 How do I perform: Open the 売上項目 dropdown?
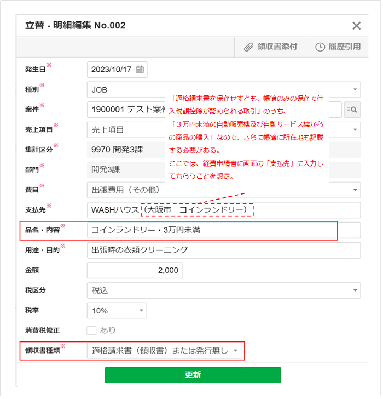point(355,130)
